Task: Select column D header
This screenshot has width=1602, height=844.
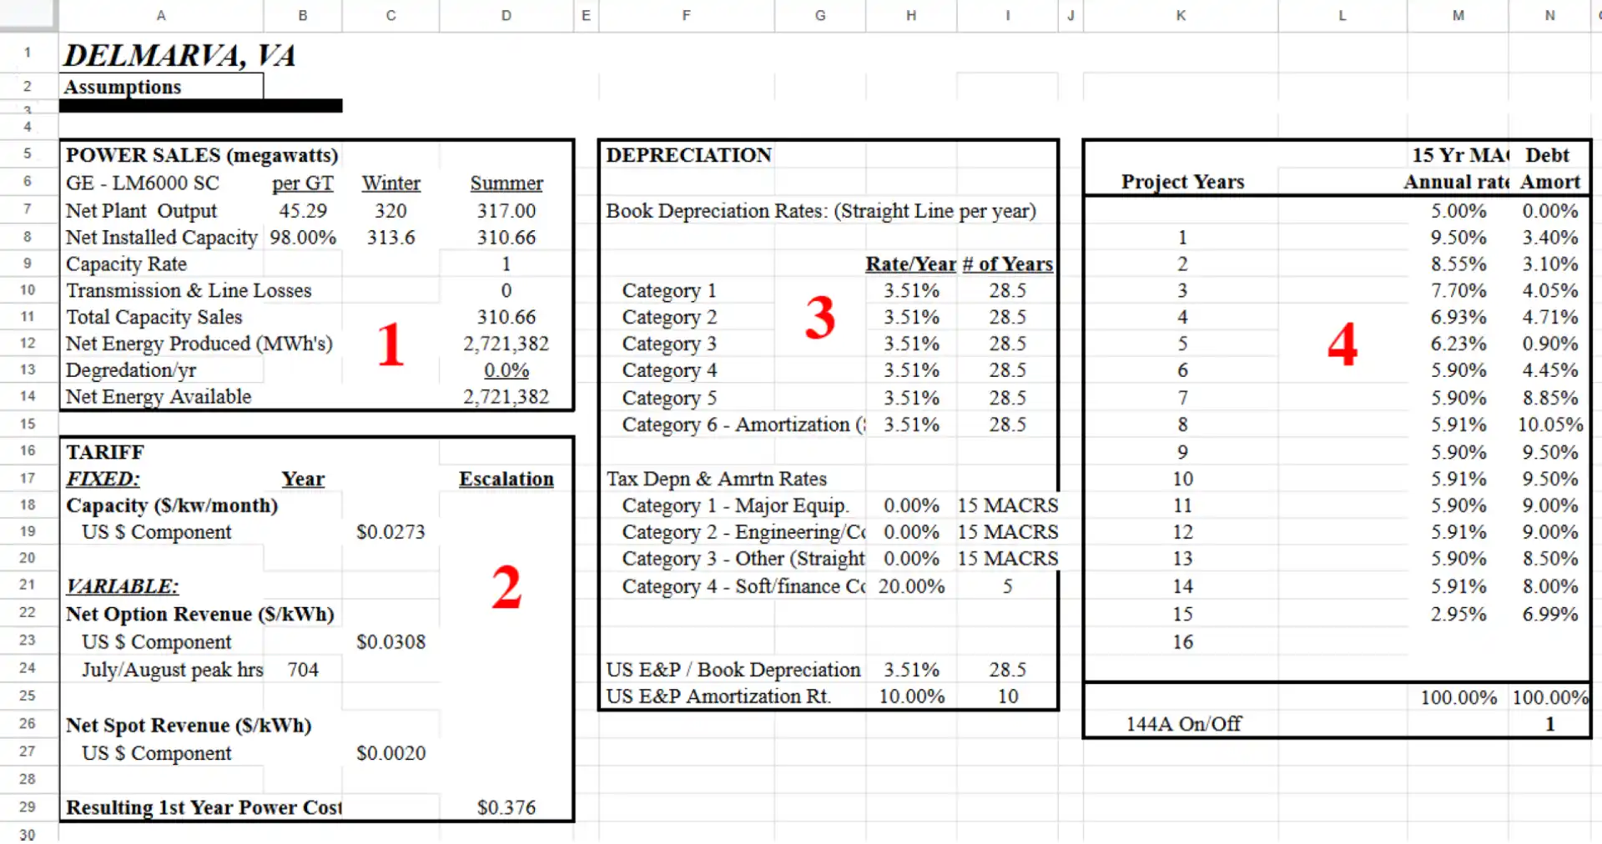Action: (506, 15)
